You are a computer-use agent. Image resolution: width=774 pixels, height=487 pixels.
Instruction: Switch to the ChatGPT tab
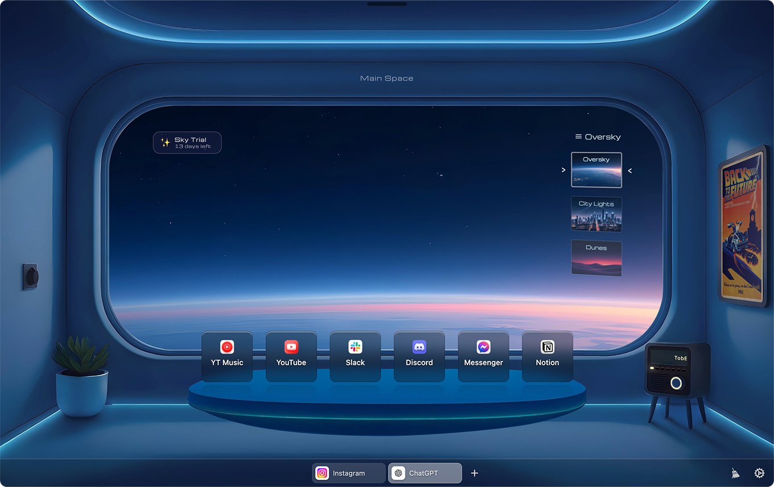tap(425, 473)
